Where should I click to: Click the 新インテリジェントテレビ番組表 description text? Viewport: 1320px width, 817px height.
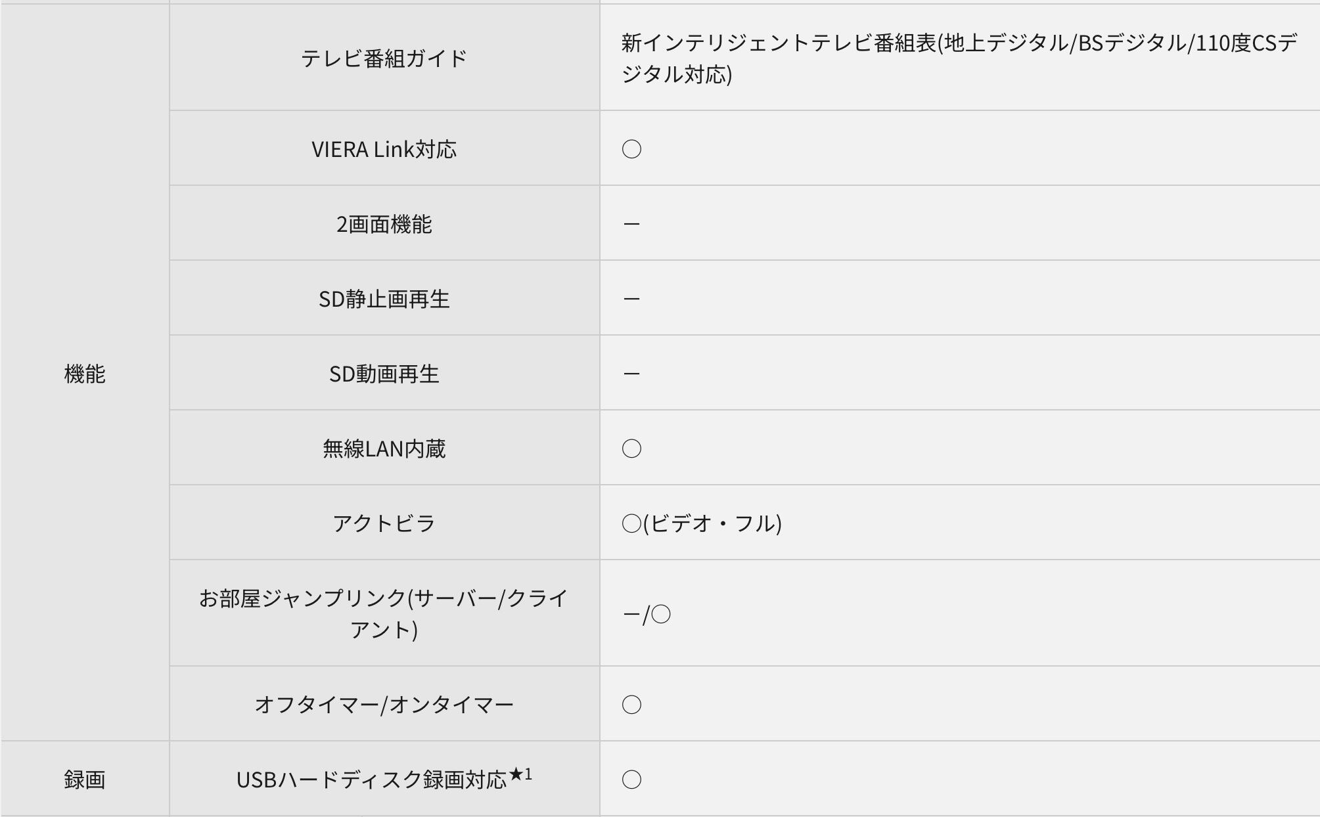point(959,58)
